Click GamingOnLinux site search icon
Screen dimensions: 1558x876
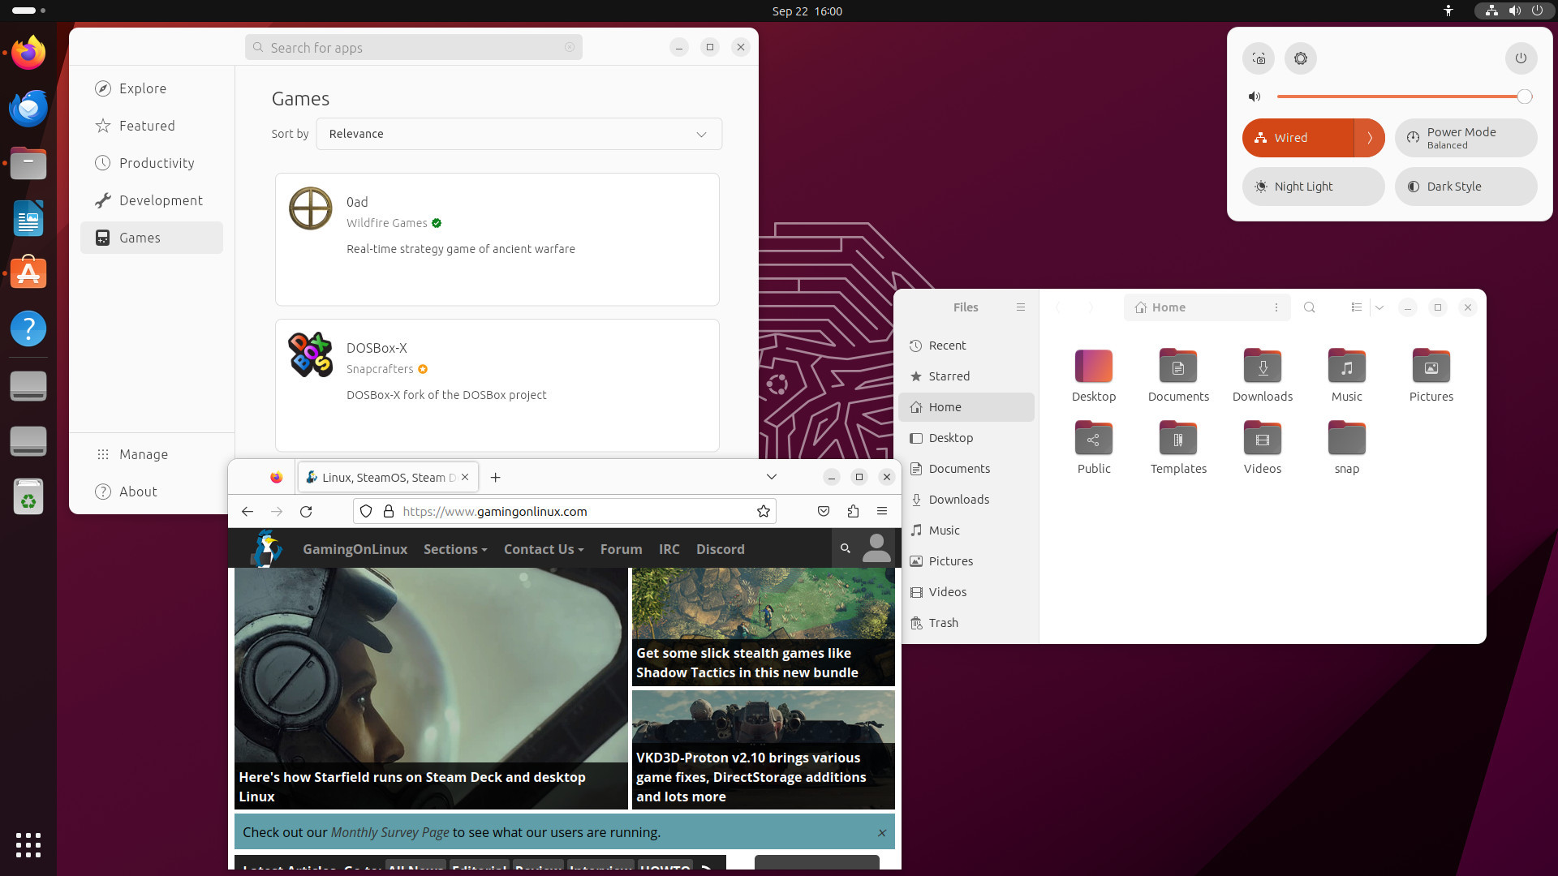[x=845, y=549]
